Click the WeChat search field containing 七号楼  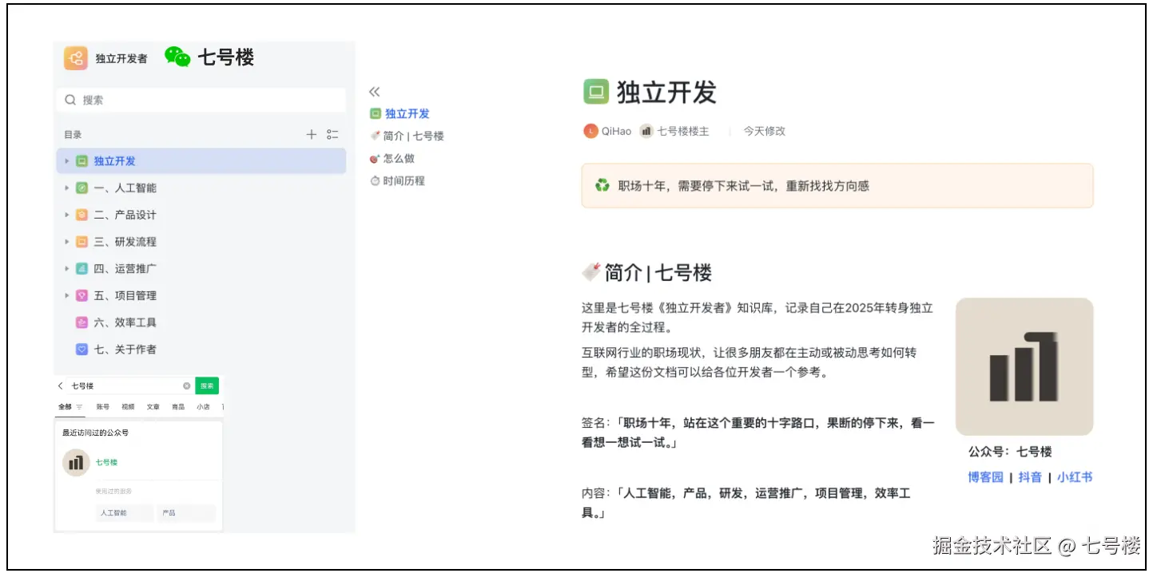[124, 385]
